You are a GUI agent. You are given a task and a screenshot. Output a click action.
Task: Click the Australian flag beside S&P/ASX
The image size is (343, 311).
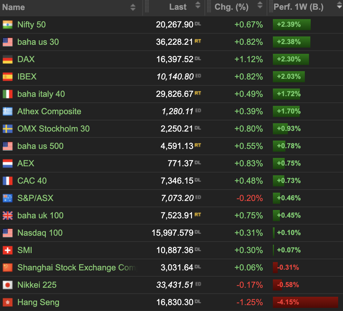[x=8, y=198]
